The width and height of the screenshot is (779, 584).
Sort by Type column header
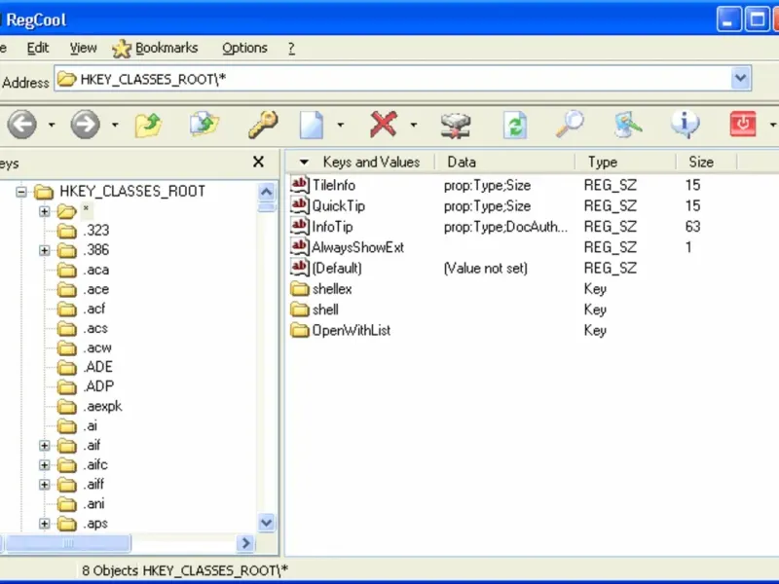click(x=625, y=162)
